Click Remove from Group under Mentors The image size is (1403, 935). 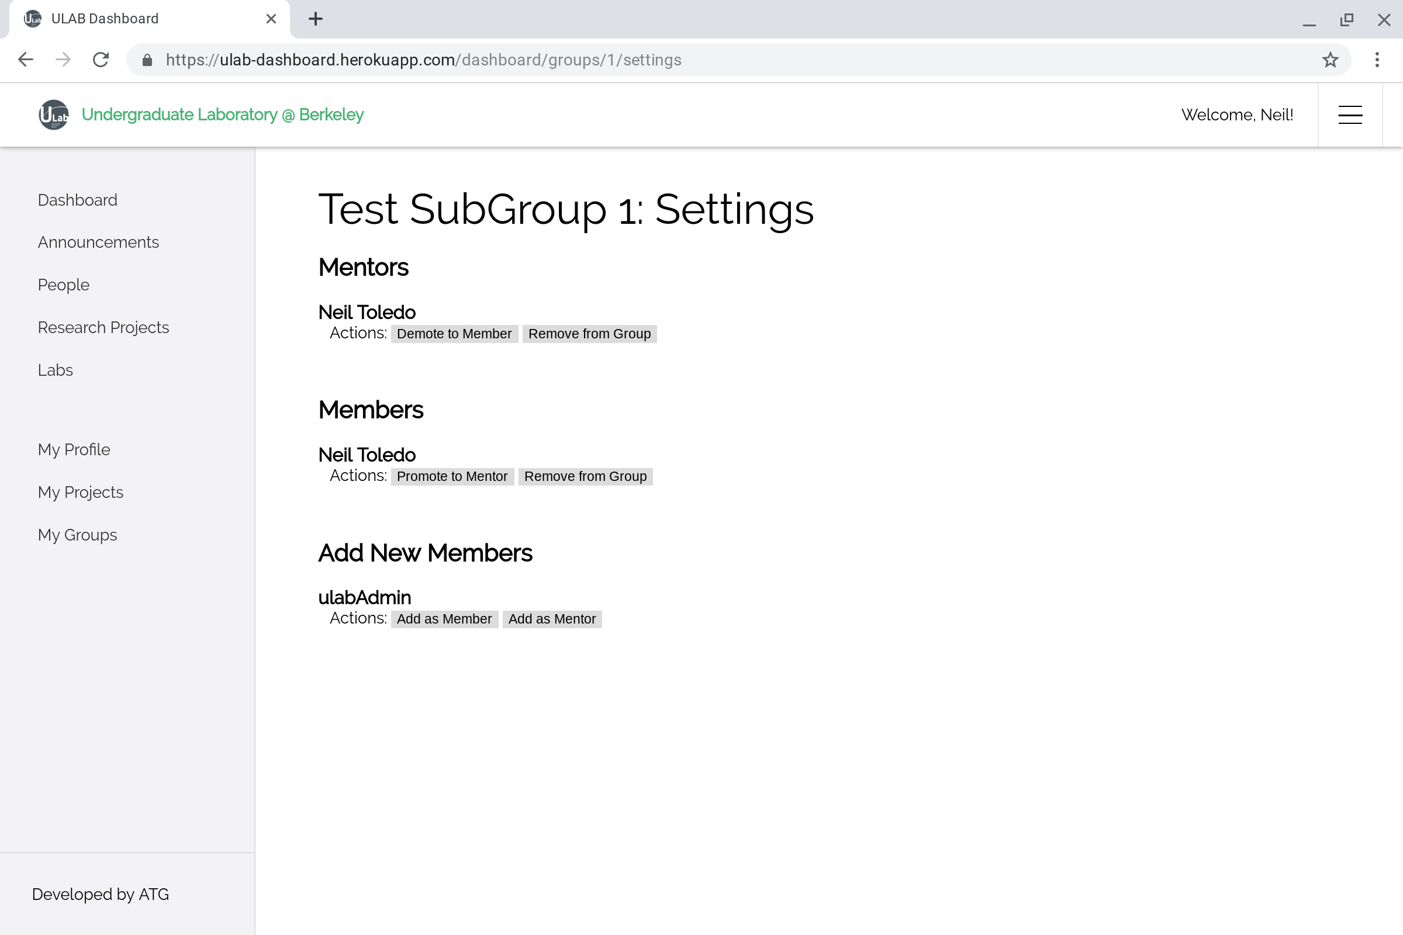(589, 334)
